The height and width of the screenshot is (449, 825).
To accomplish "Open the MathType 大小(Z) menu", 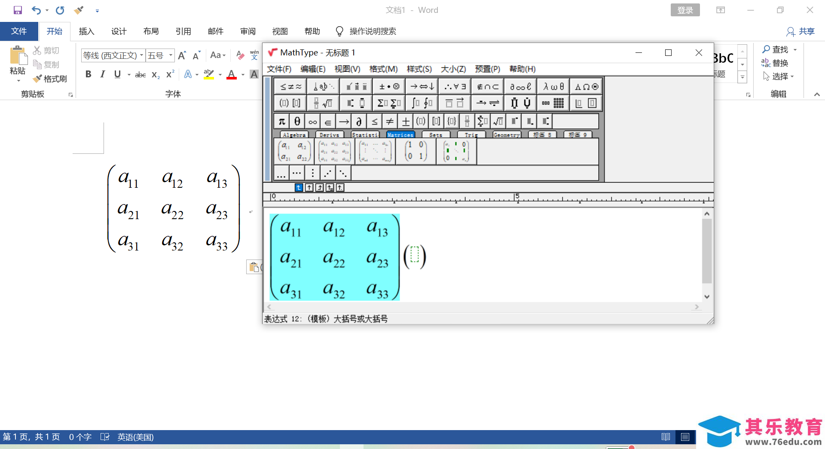I will 453,69.
